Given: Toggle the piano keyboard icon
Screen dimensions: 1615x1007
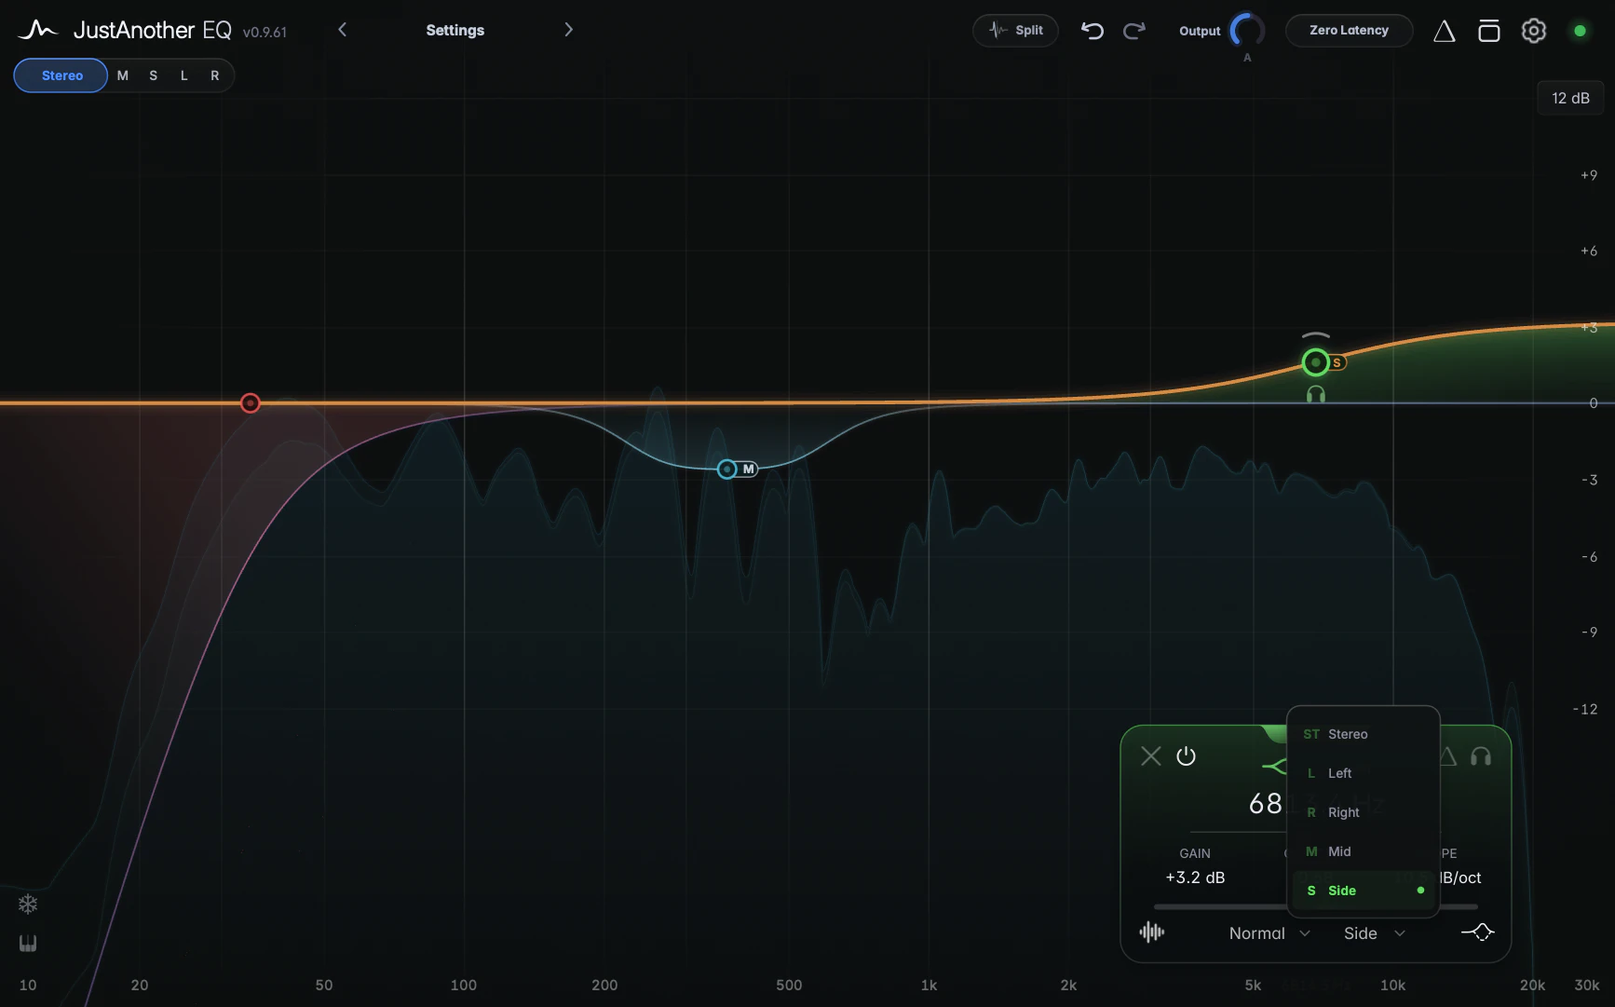Looking at the screenshot, I should tap(28, 943).
